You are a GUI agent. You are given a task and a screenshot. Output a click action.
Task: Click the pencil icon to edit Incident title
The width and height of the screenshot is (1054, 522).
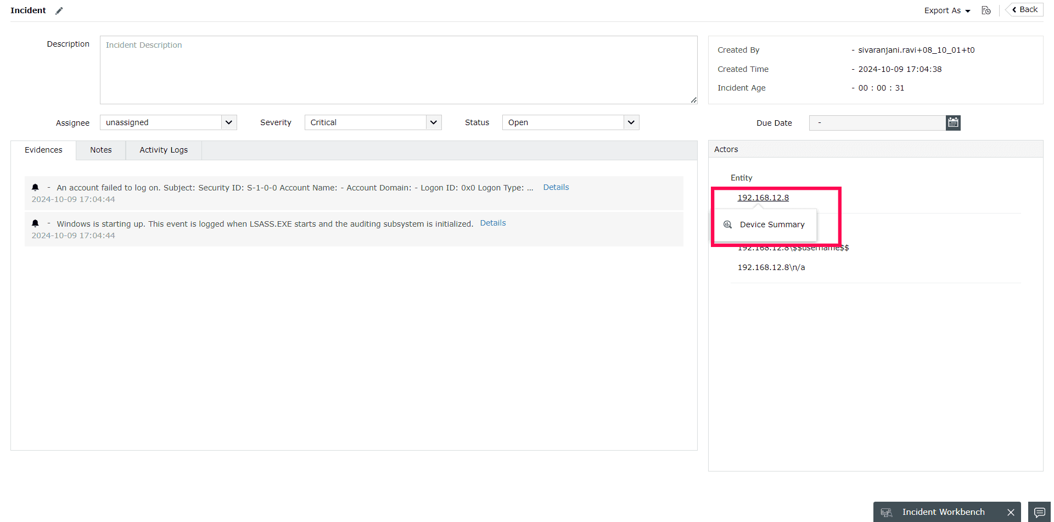59,11
